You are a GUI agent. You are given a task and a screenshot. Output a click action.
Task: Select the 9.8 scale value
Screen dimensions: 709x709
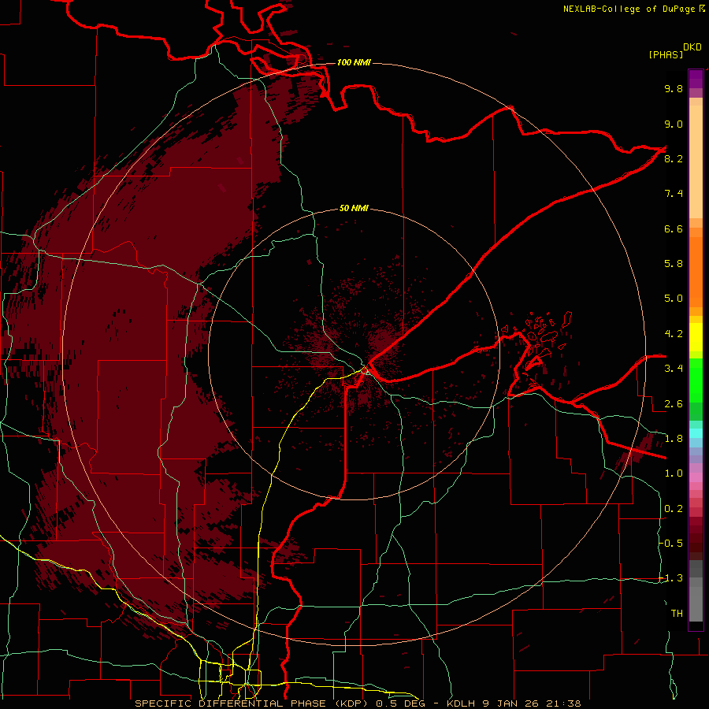[x=674, y=88]
